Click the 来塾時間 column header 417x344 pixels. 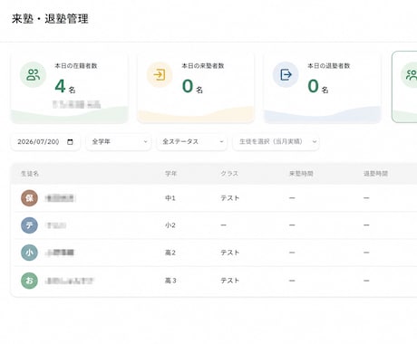point(301,174)
